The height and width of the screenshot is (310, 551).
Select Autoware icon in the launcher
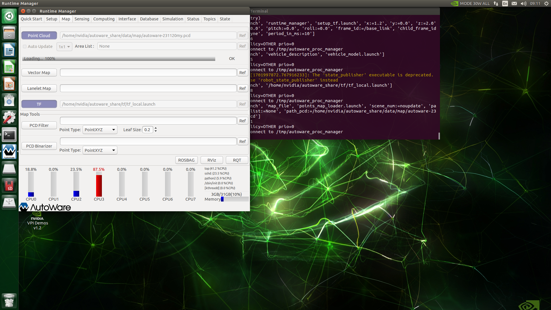tap(9, 152)
